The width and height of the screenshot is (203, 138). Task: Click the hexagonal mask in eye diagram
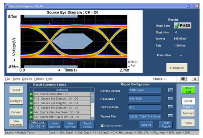pos(73,41)
